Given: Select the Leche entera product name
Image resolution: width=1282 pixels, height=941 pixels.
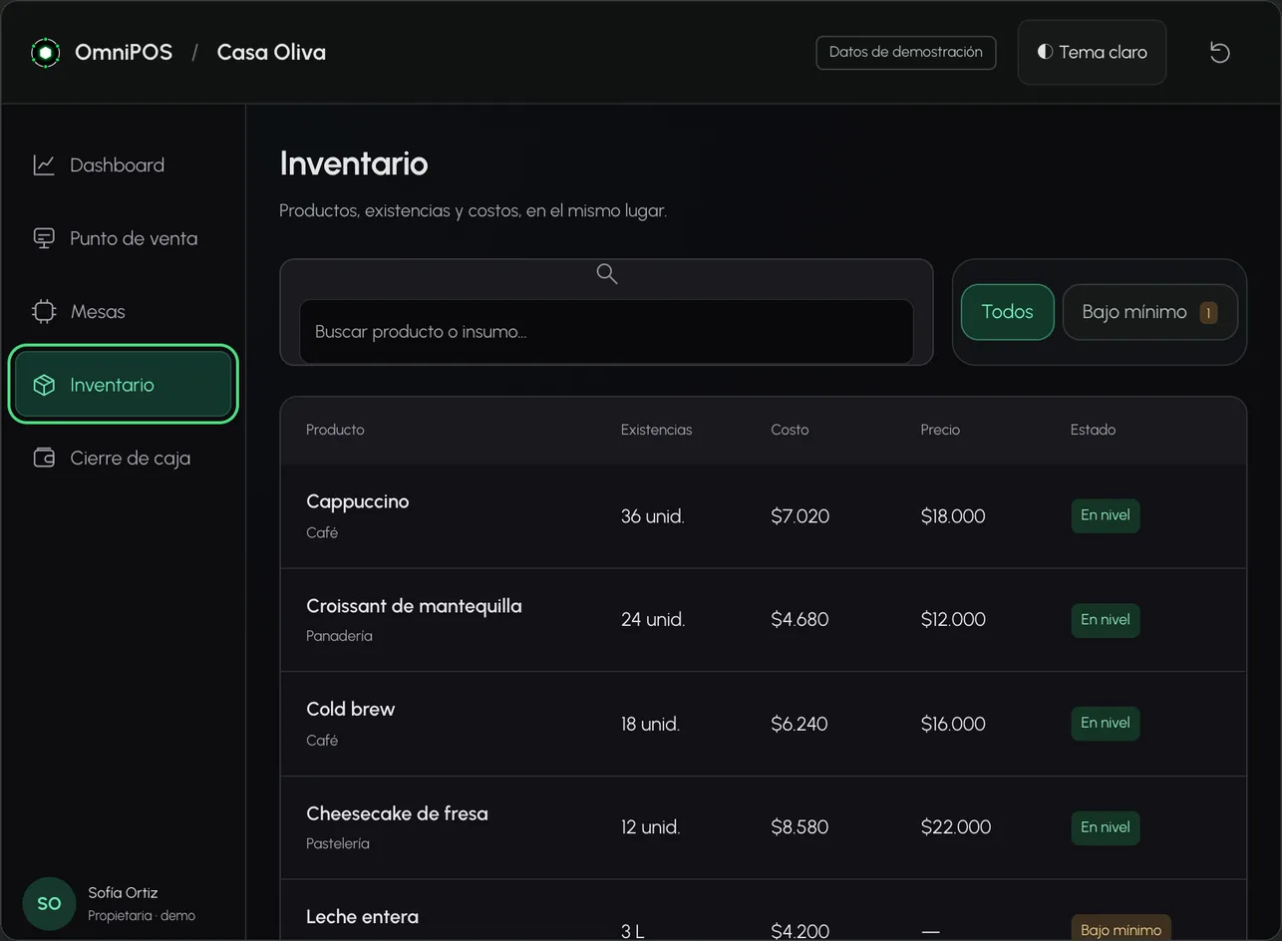Looking at the screenshot, I should (x=362, y=916).
